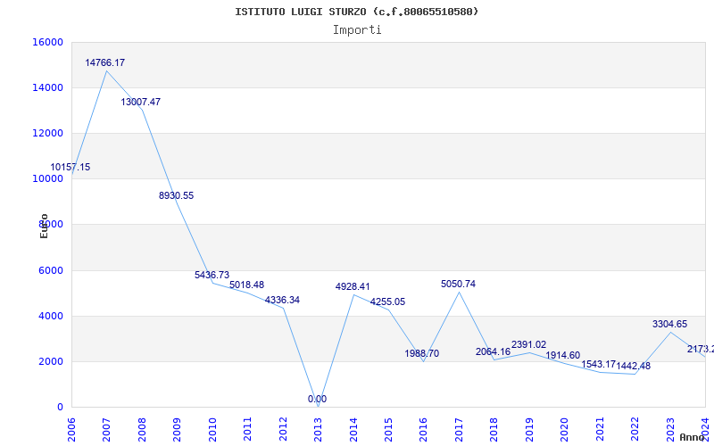Select the 2064.16 data label

point(494,351)
